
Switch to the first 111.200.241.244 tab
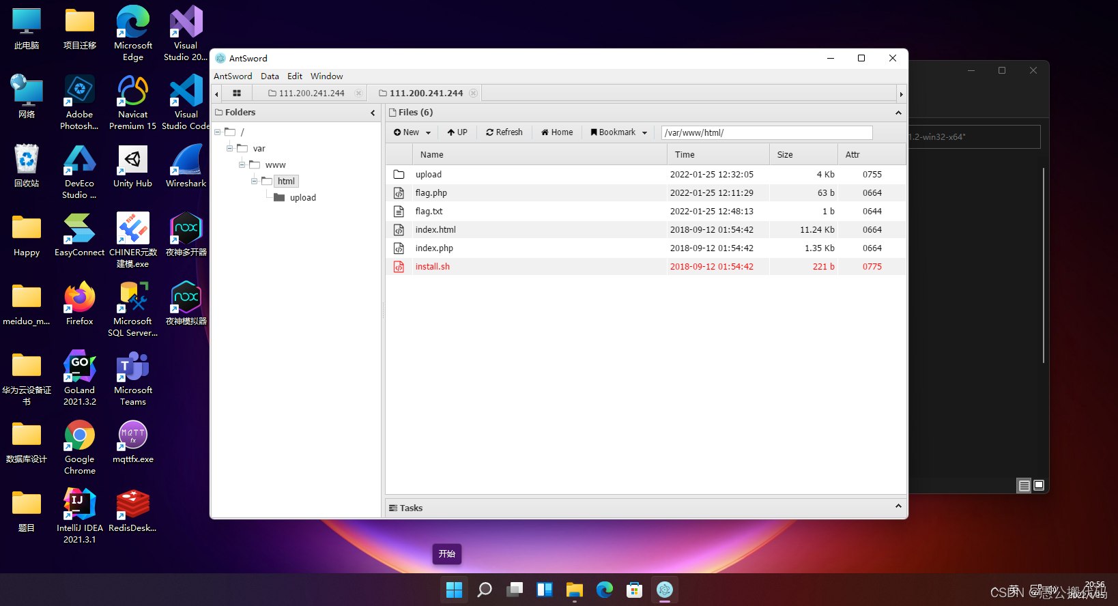click(x=306, y=93)
